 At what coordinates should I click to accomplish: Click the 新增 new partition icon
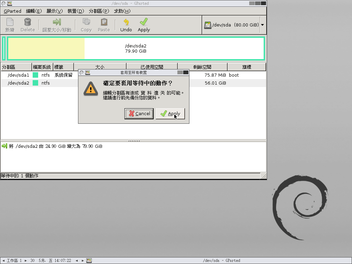pyautogui.click(x=10, y=22)
